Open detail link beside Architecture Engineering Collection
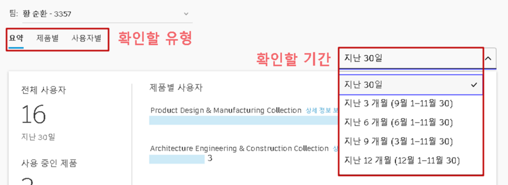Image resolution: width=508 pixels, height=185 pixels. [x=336, y=148]
